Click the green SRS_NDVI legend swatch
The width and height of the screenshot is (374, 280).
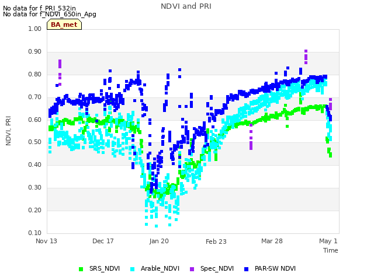[x=81, y=269]
